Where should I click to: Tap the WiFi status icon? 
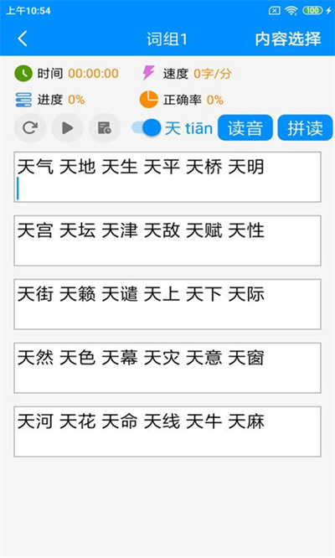tap(291, 11)
